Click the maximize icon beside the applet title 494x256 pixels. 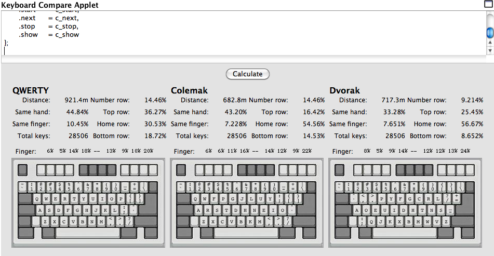tap(488, 4)
